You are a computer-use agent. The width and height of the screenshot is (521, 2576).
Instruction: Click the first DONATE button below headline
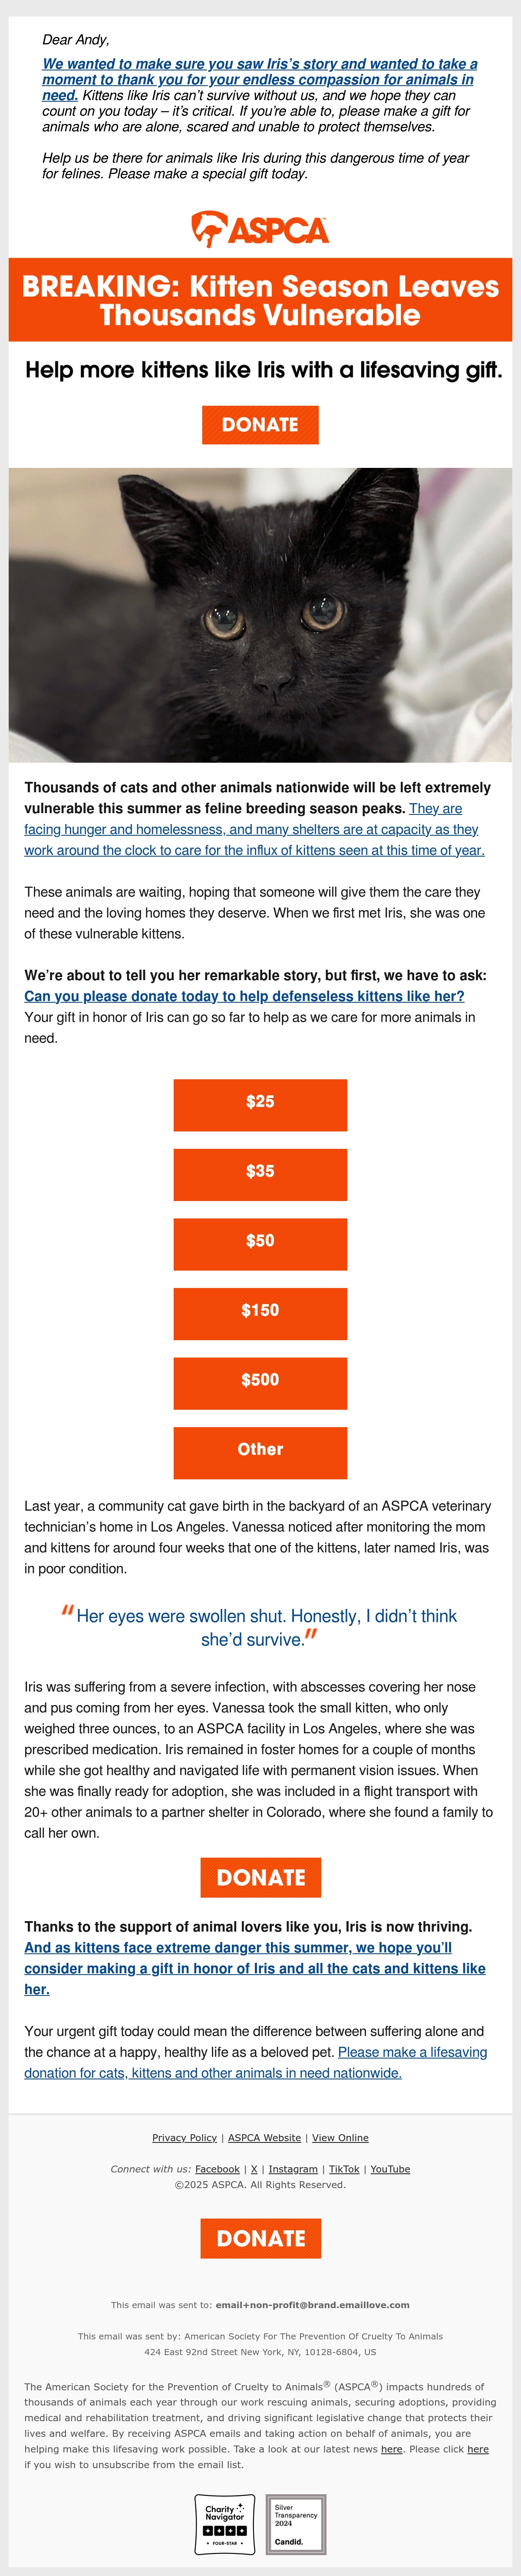[260, 425]
